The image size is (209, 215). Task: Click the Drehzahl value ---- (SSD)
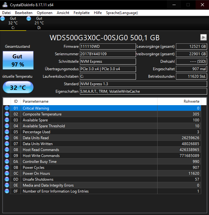pos(192,61)
